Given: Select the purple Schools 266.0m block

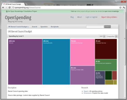Looking at the screenshot, I should coord(25,62).
